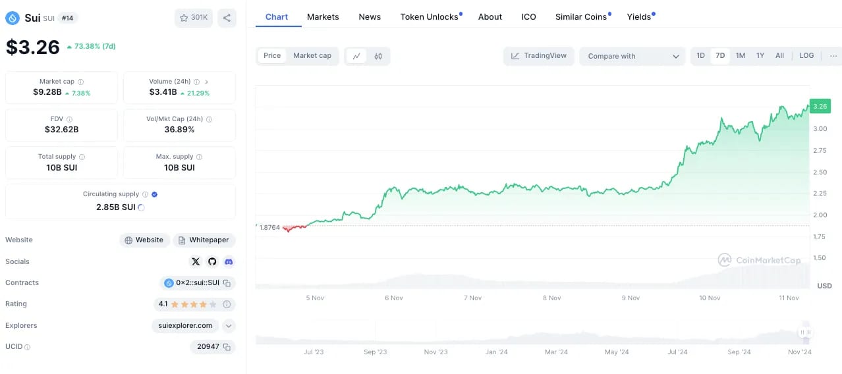Screen dimensions: 842x374
Task: Switch to candlestick chart view
Action: click(x=378, y=56)
